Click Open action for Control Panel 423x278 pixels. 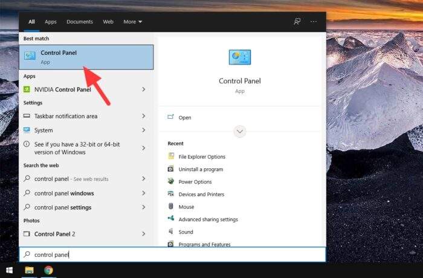185,118
